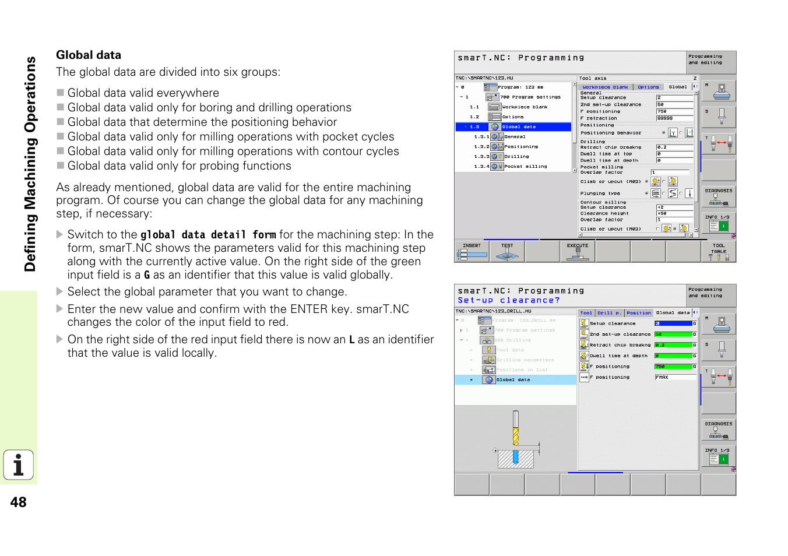Click the 1.3.4 Pocket milling icon in tree

point(497,167)
